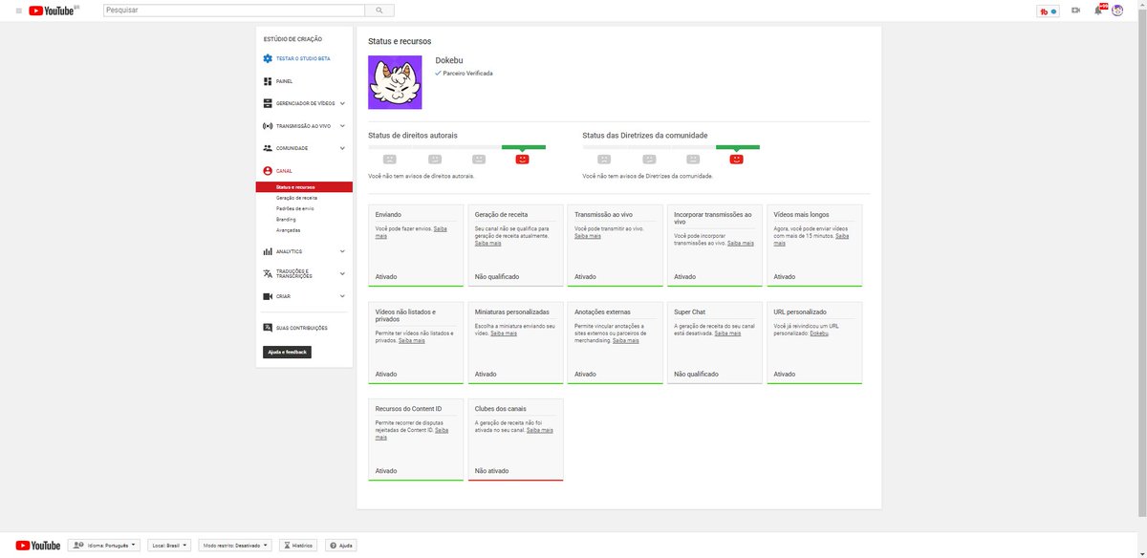Open Suas Contribuições in the sidebar
This screenshot has height=558, width=1147.
[x=301, y=328]
